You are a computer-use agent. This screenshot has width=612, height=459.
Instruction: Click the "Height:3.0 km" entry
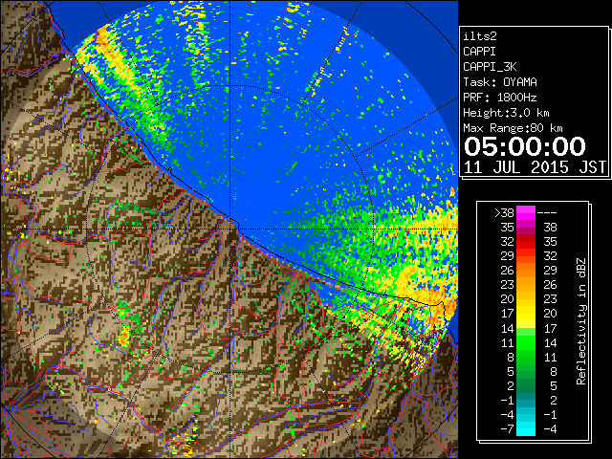[506, 113]
